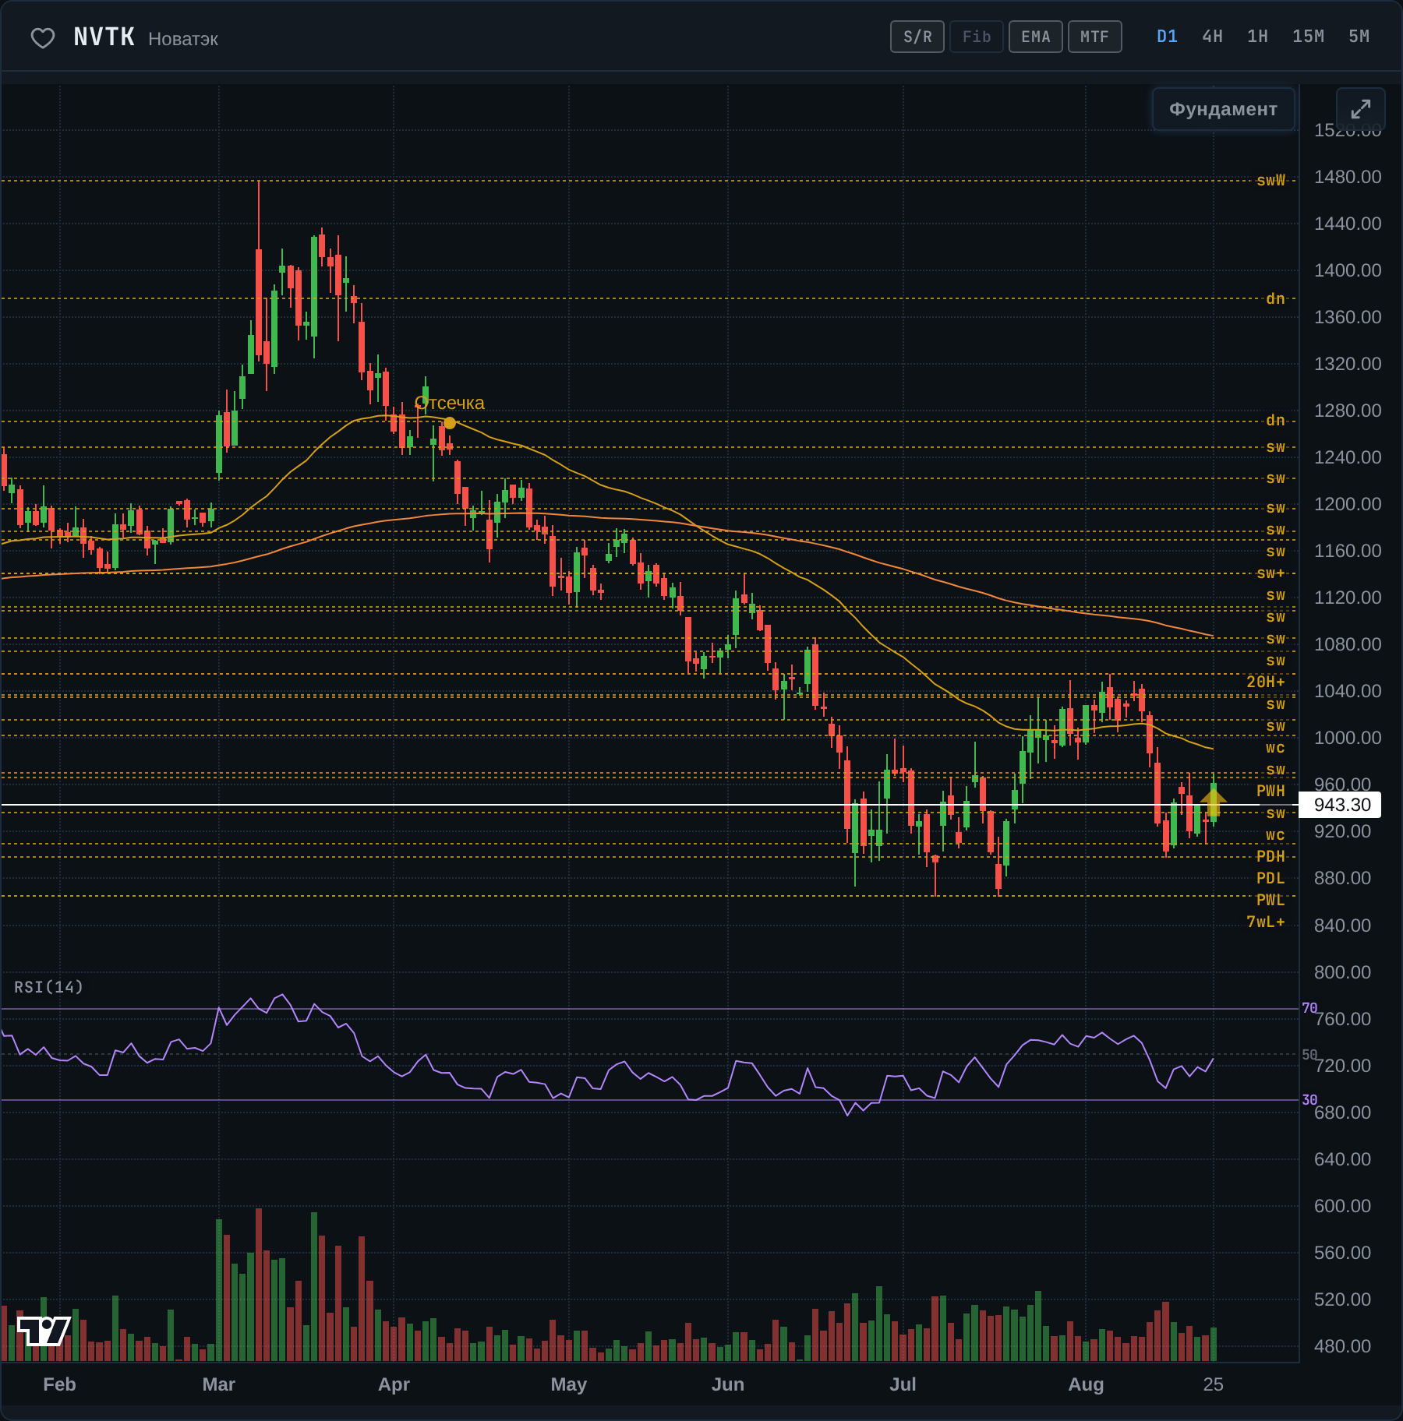
Task: Click the PWH level label
Action: click(x=1270, y=791)
